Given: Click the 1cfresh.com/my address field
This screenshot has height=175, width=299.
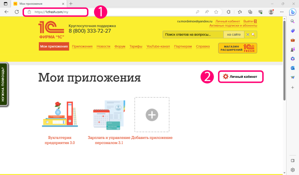Looking at the screenshot, I should point(55,12).
